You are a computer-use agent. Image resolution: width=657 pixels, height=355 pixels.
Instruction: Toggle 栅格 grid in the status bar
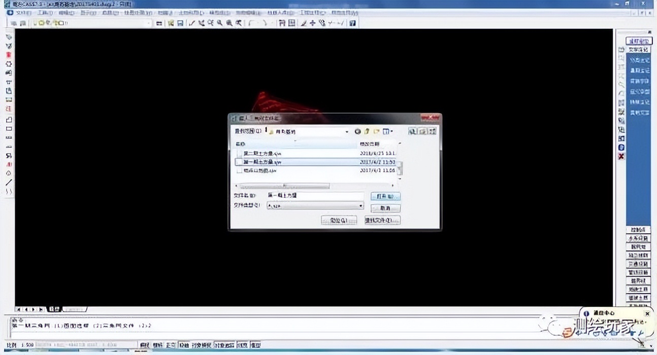tap(158, 345)
